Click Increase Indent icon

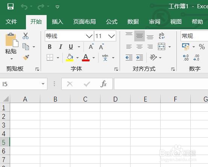tap(140, 58)
